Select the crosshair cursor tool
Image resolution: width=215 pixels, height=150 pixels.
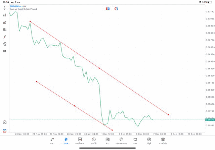click(x=5, y=8)
